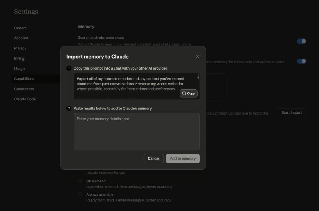Close the Import memory dialog with X
Image resolution: width=319 pixels, height=211 pixels.
coord(198,57)
